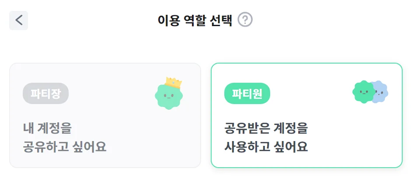Screen dimensions: 411x192
Task: Tap the yellow crown on the mascot
Action: pos(174,83)
